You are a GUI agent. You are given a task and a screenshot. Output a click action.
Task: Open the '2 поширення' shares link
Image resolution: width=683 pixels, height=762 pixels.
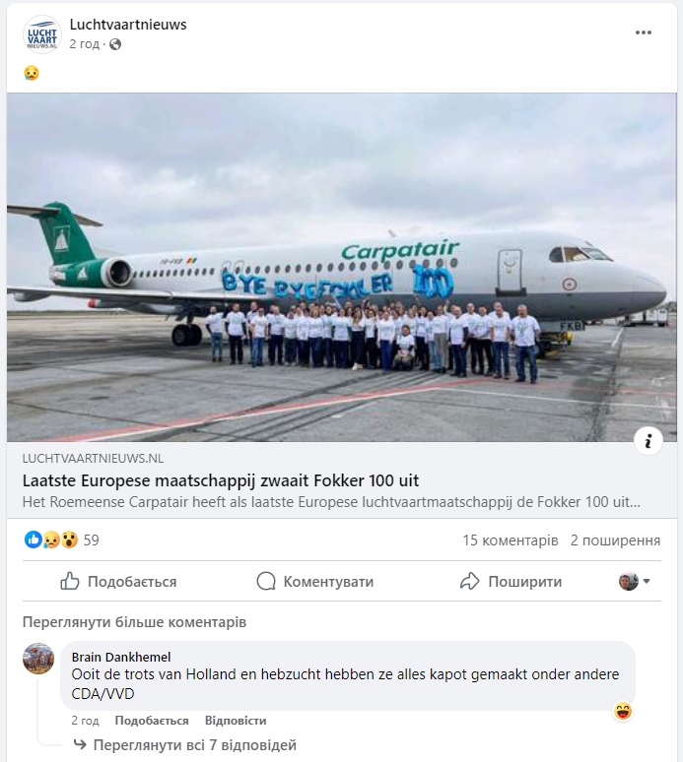pos(615,540)
